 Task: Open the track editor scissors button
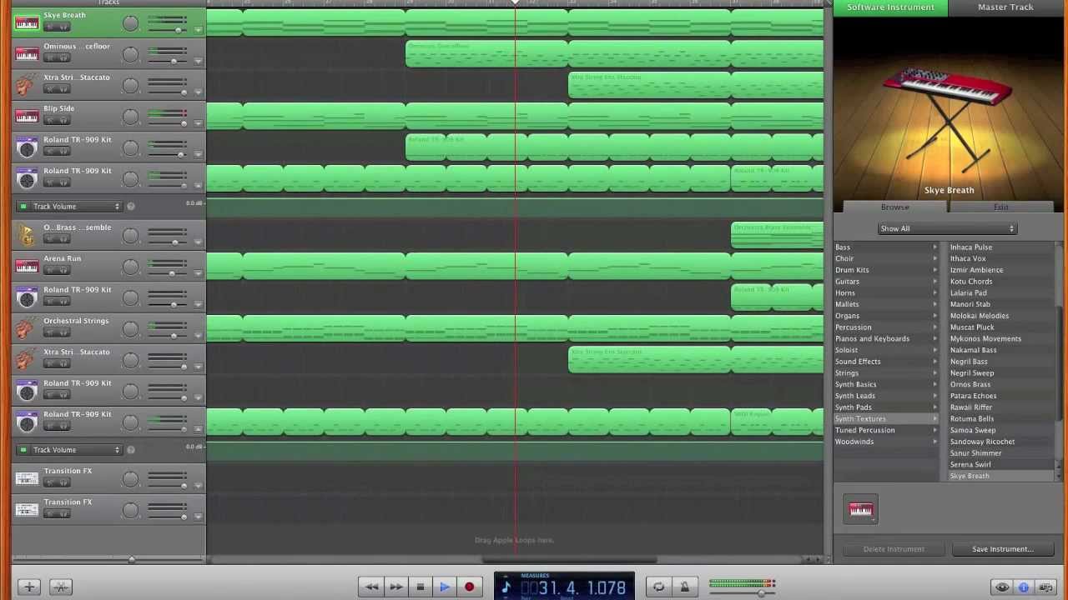(60, 587)
